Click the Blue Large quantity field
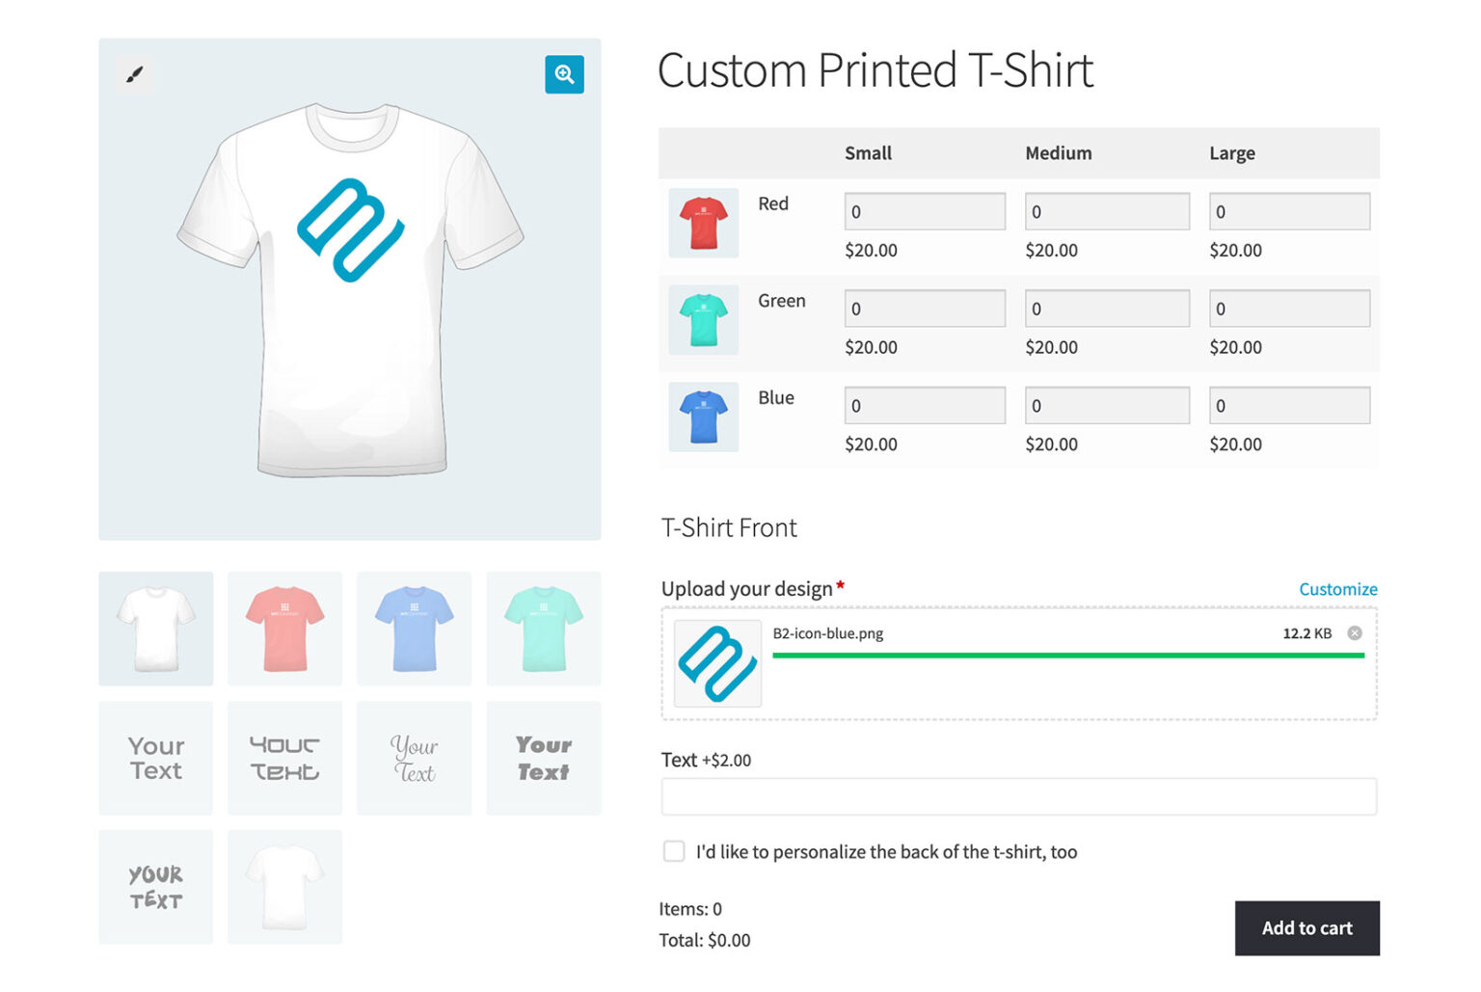1481x992 pixels. click(1289, 406)
